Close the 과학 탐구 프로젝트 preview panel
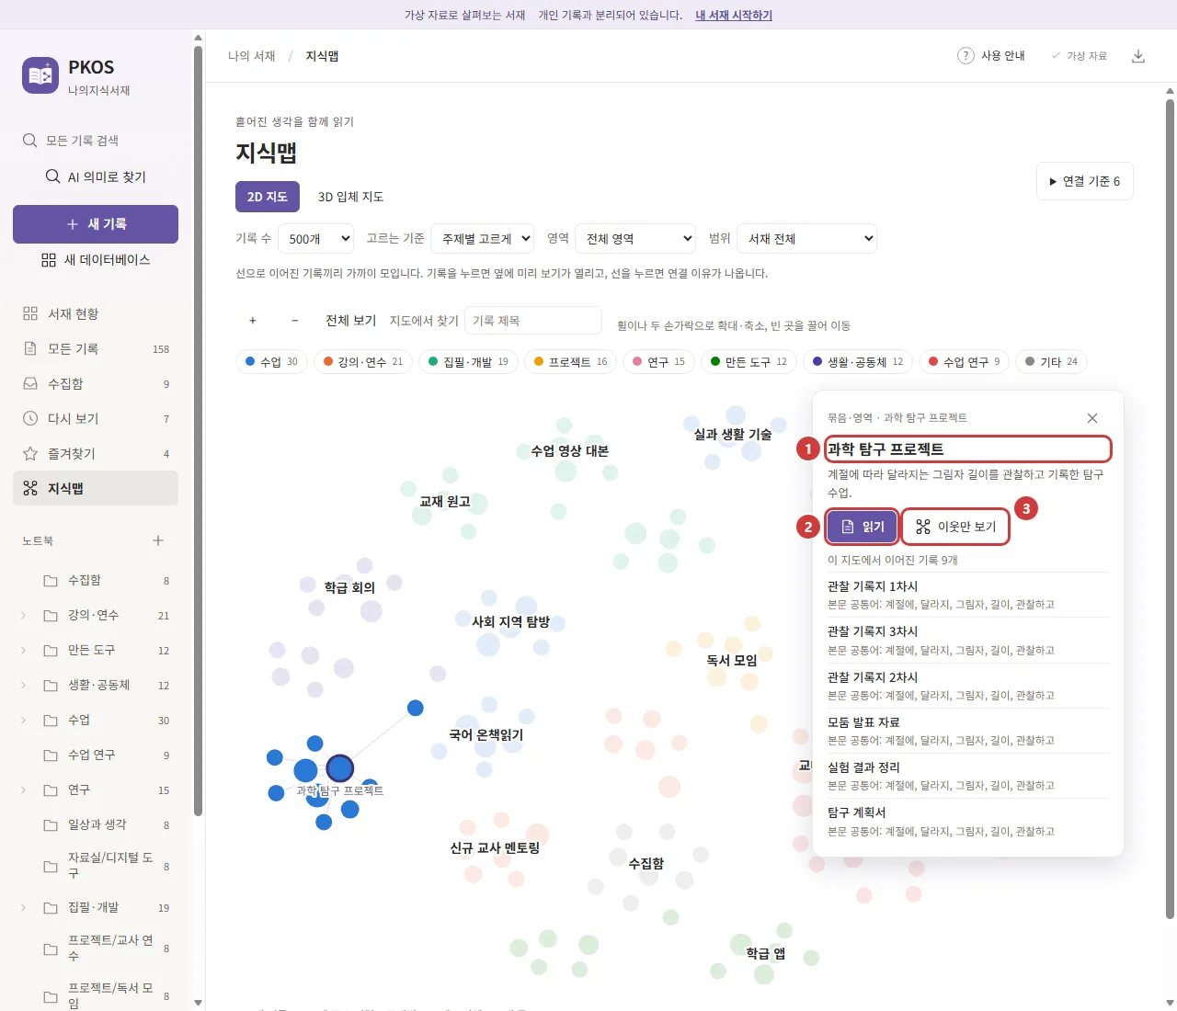 1092,418
